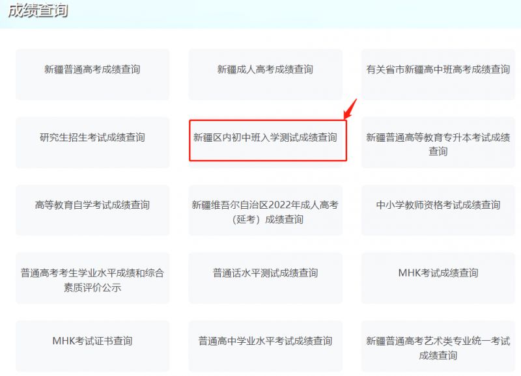Screen dimensions: 521x376
Task: Select 高等教育自学考试成绩查询 card
Action: coord(92,210)
